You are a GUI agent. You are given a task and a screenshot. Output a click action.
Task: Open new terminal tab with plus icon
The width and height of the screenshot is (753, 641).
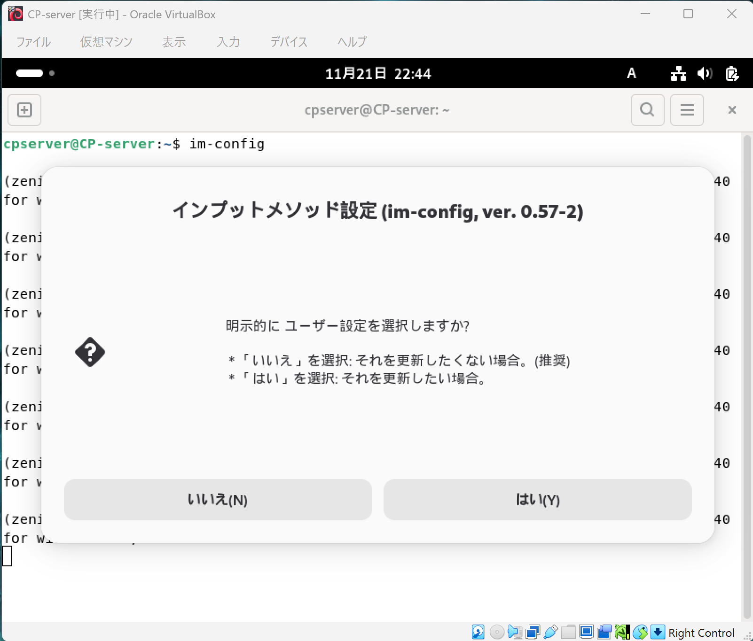pyautogui.click(x=24, y=110)
